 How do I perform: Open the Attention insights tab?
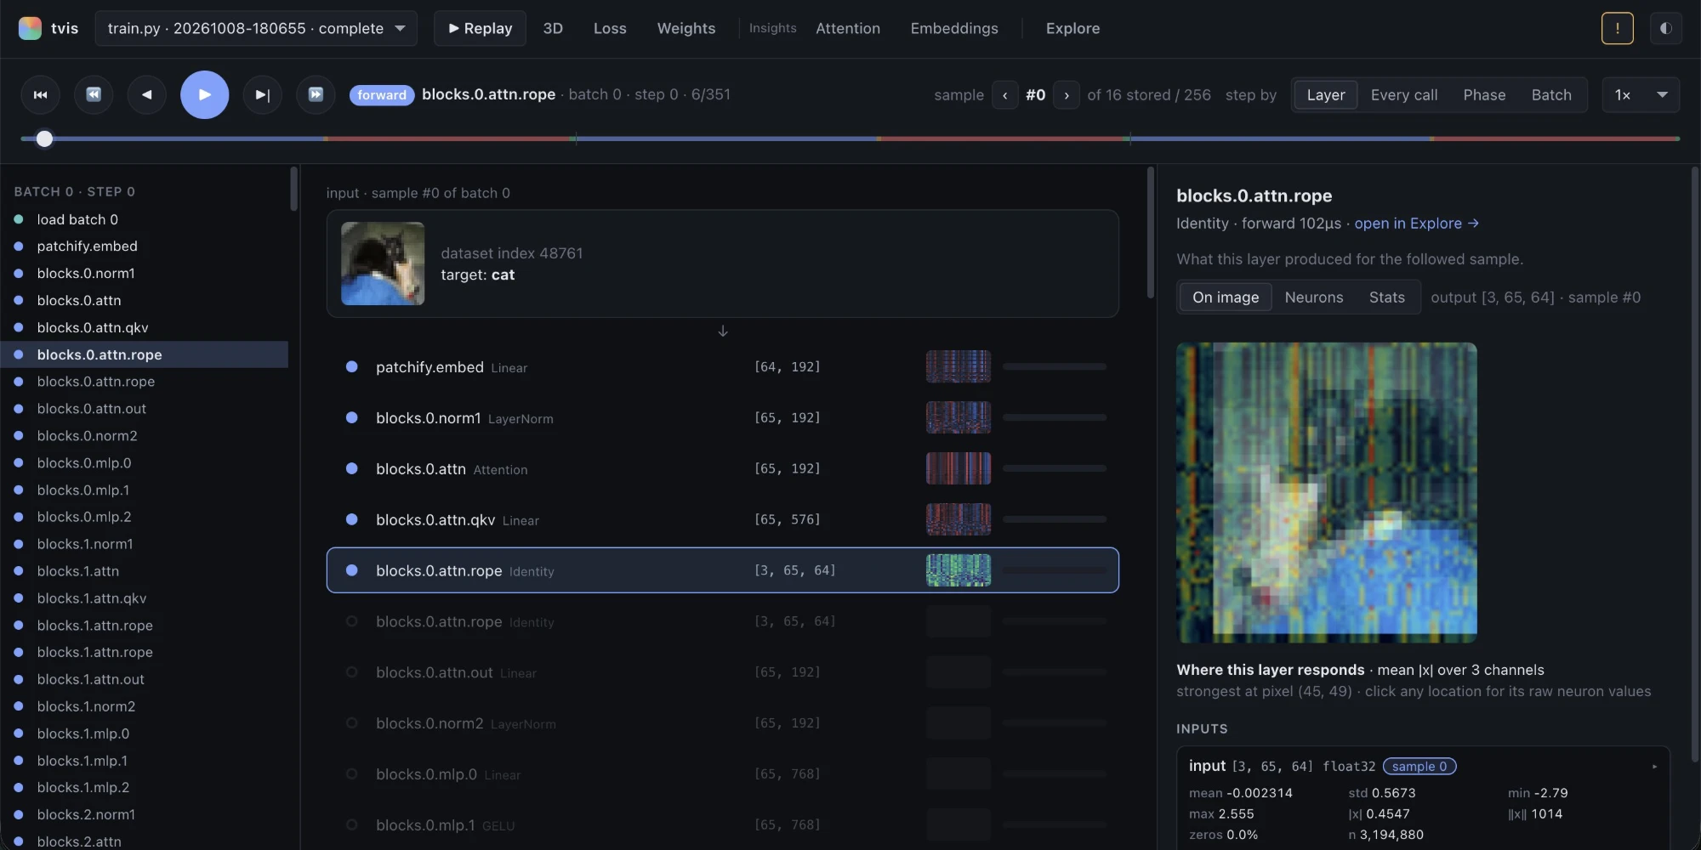pos(848,28)
